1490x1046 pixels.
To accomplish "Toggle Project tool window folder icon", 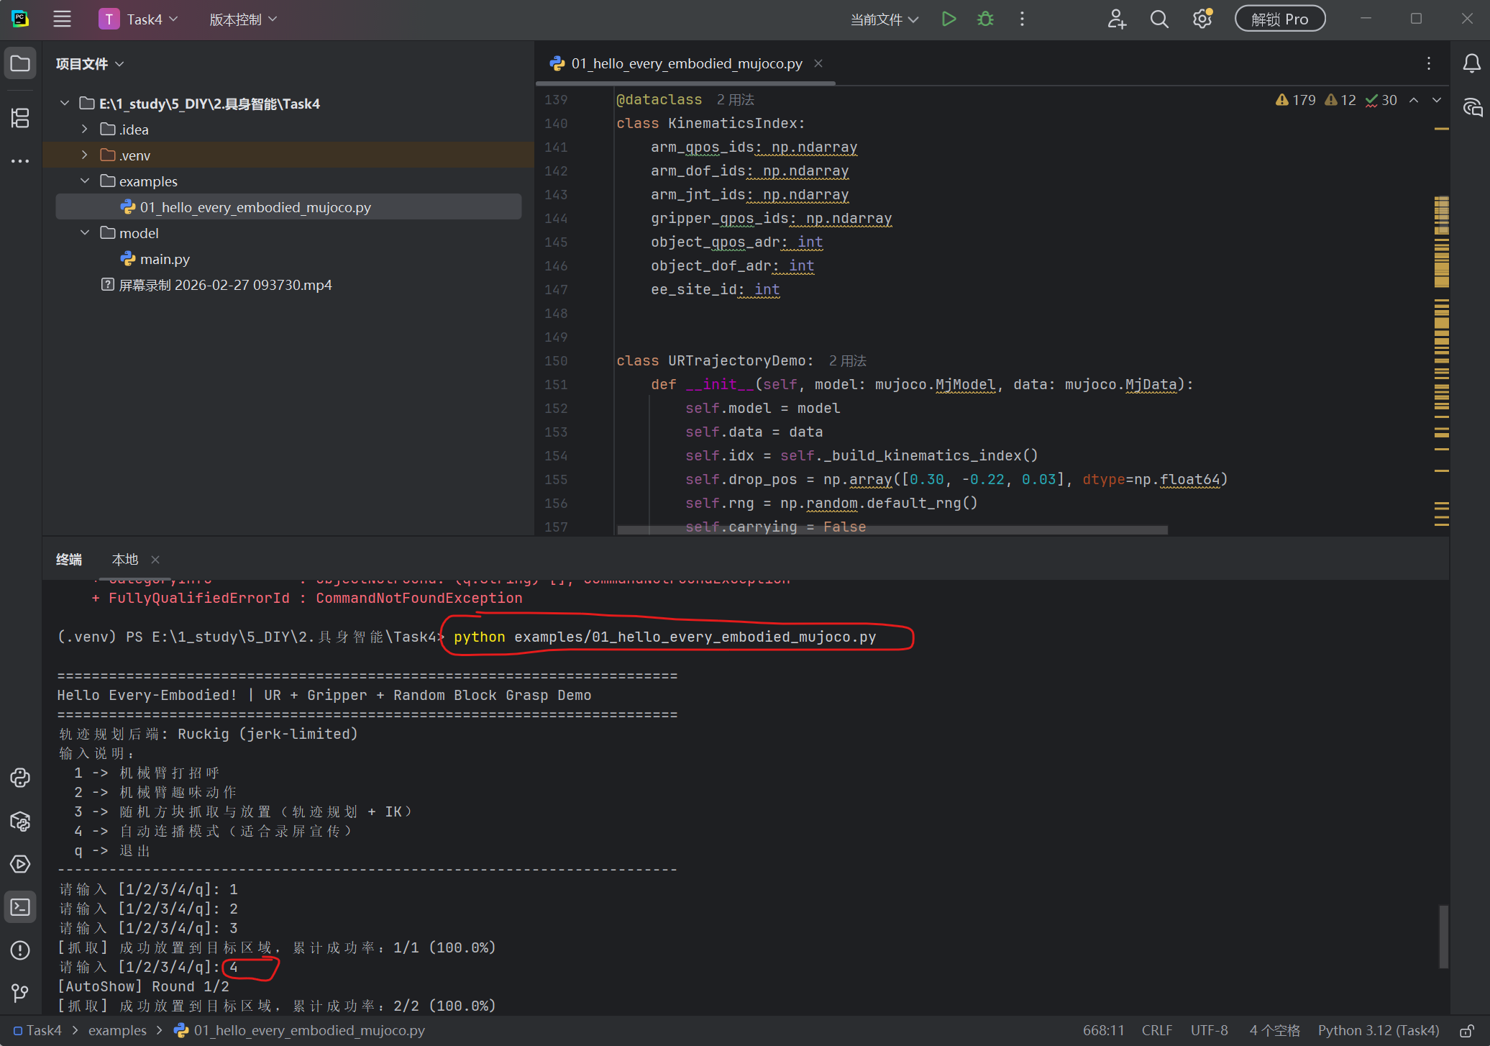I will click(20, 63).
